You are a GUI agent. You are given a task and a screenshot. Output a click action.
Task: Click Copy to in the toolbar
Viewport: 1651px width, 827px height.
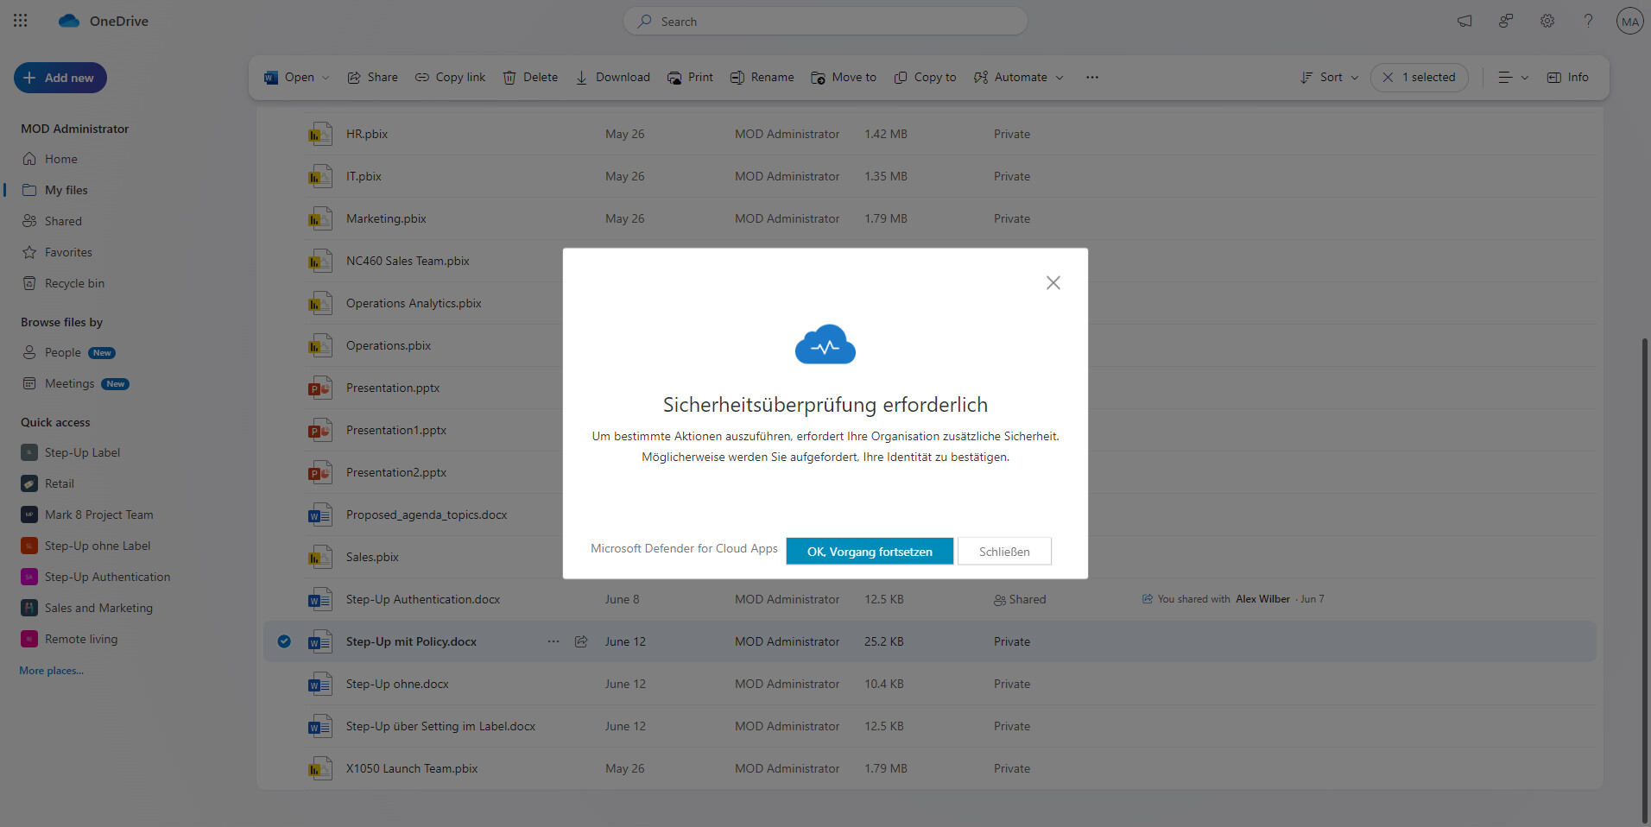click(925, 77)
